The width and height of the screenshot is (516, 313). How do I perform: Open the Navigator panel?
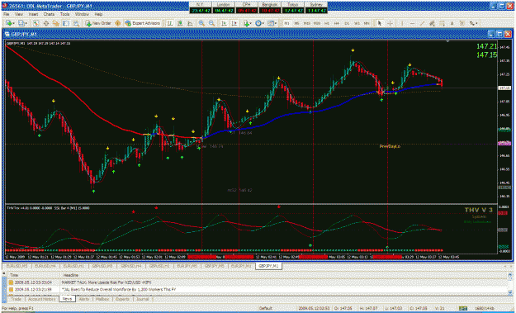click(56, 23)
